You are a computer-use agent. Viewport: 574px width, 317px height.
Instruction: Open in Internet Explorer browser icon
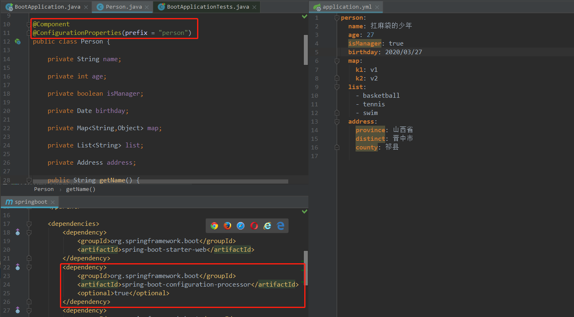tap(267, 226)
